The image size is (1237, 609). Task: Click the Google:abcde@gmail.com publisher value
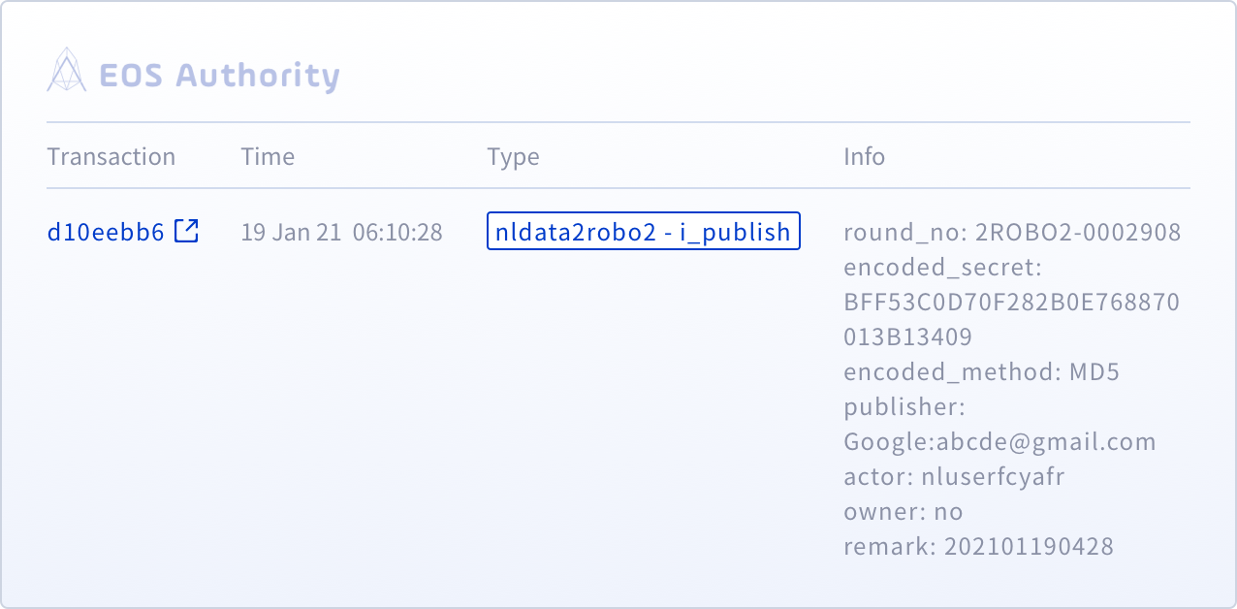(999, 442)
